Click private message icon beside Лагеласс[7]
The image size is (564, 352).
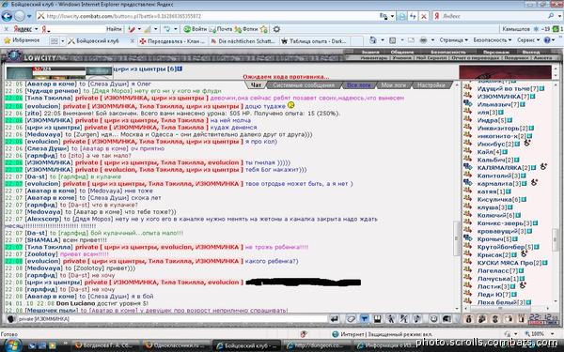click(x=467, y=269)
